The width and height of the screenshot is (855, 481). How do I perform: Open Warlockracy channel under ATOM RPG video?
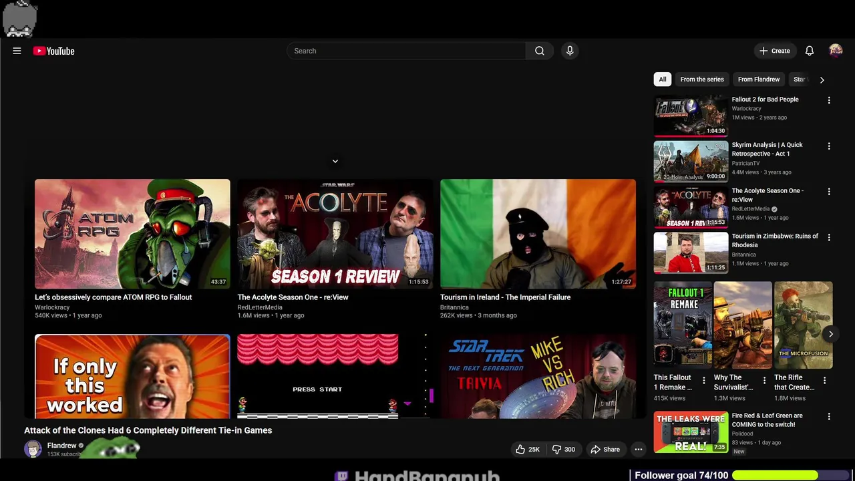tap(52, 307)
